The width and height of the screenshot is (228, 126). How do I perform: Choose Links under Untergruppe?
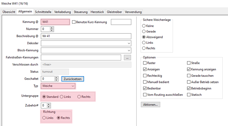click(62, 97)
